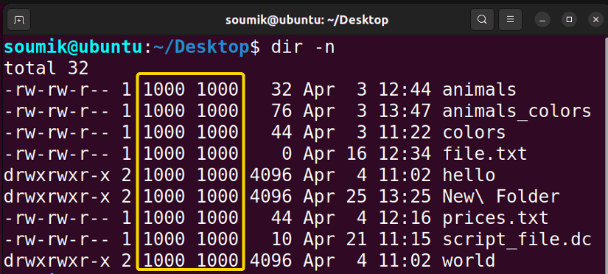This screenshot has height=274, width=608.
Task: Click the date Apr 16 in file.txt row
Action: (335, 154)
